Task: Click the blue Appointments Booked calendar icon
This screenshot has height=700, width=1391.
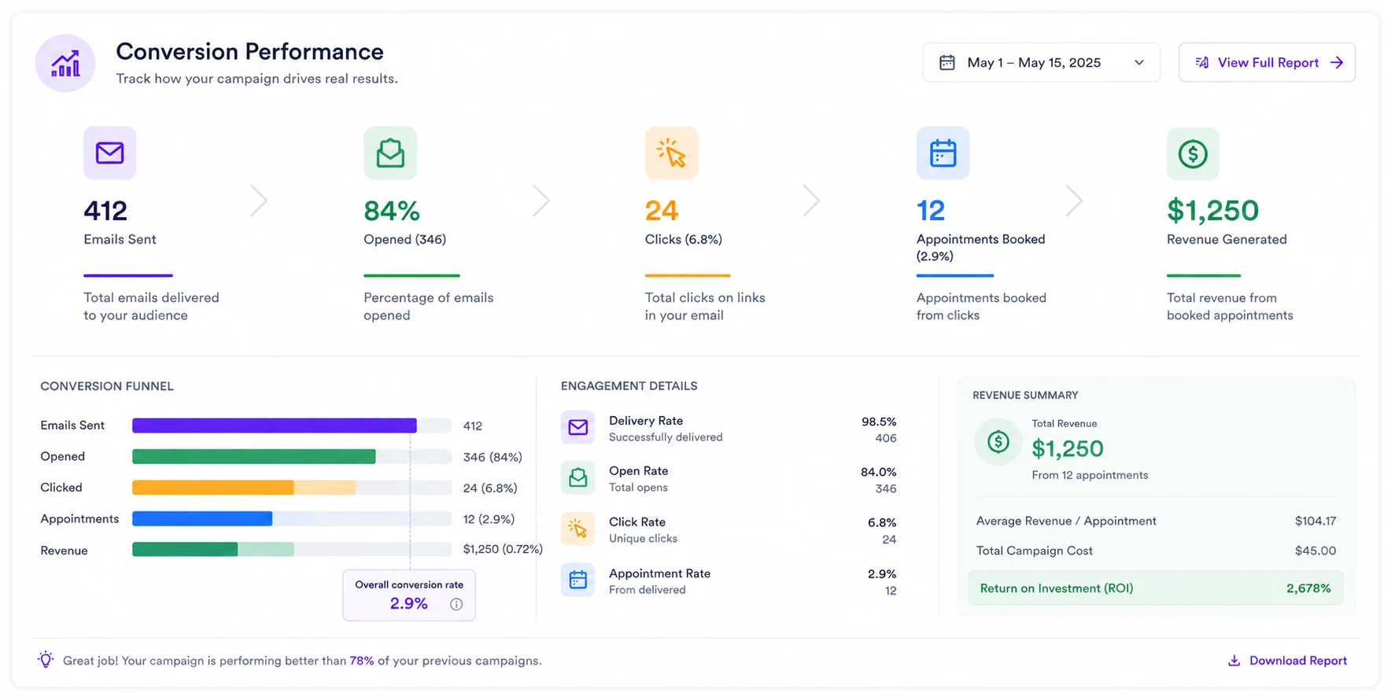Action: tap(943, 153)
